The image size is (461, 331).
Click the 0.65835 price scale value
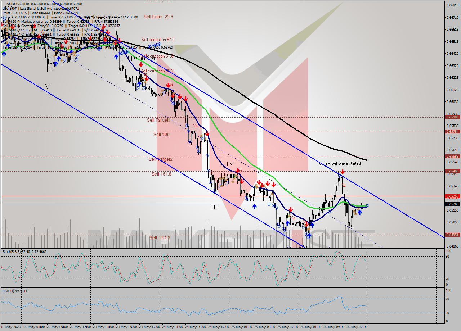(452, 126)
